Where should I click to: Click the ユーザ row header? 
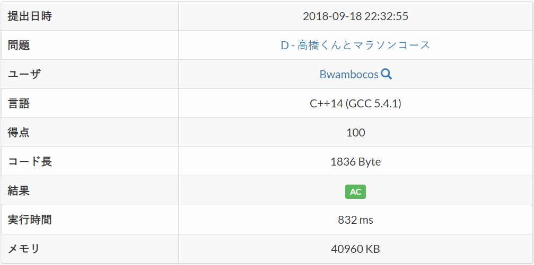pos(24,75)
